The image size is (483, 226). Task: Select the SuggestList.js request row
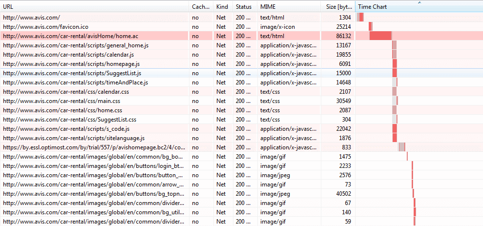(241, 73)
